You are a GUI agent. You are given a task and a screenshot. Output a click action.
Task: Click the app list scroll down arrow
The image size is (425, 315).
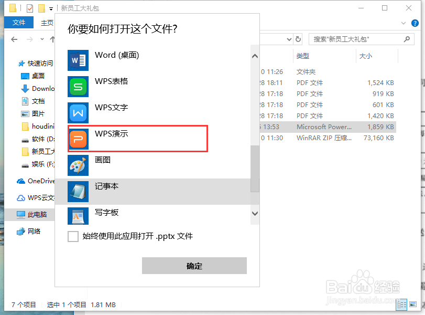pos(255,214)
